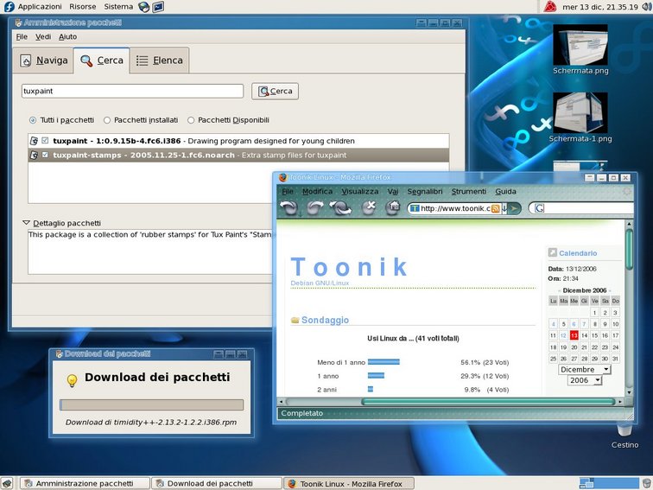
Task: Switch to the Elenca tab
Action: tap(160, 60)
